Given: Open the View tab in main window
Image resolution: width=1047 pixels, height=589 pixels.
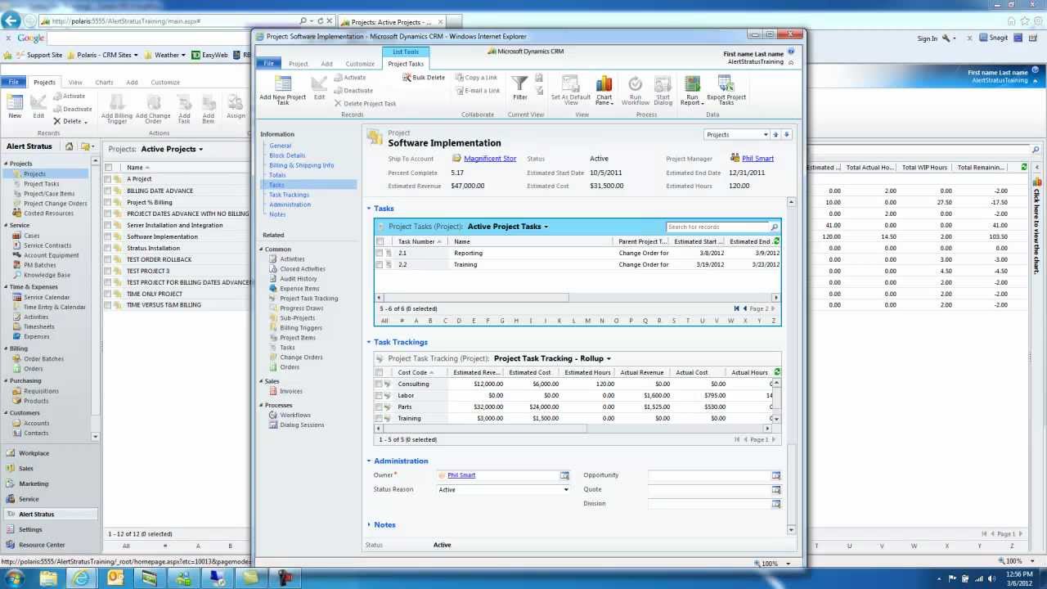Looking at the screenshot, I should [75, 82].
